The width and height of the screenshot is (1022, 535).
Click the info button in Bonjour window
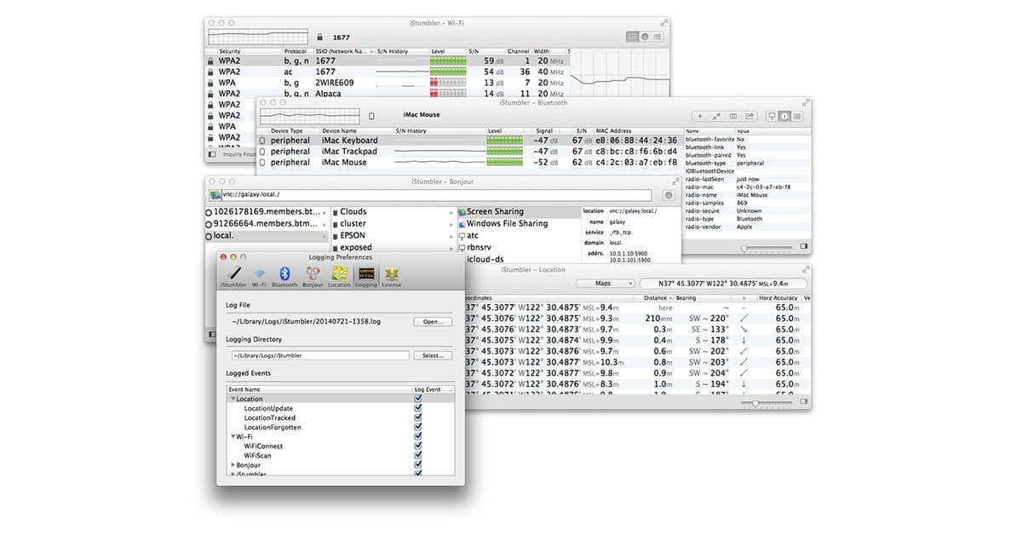[669, 195]
